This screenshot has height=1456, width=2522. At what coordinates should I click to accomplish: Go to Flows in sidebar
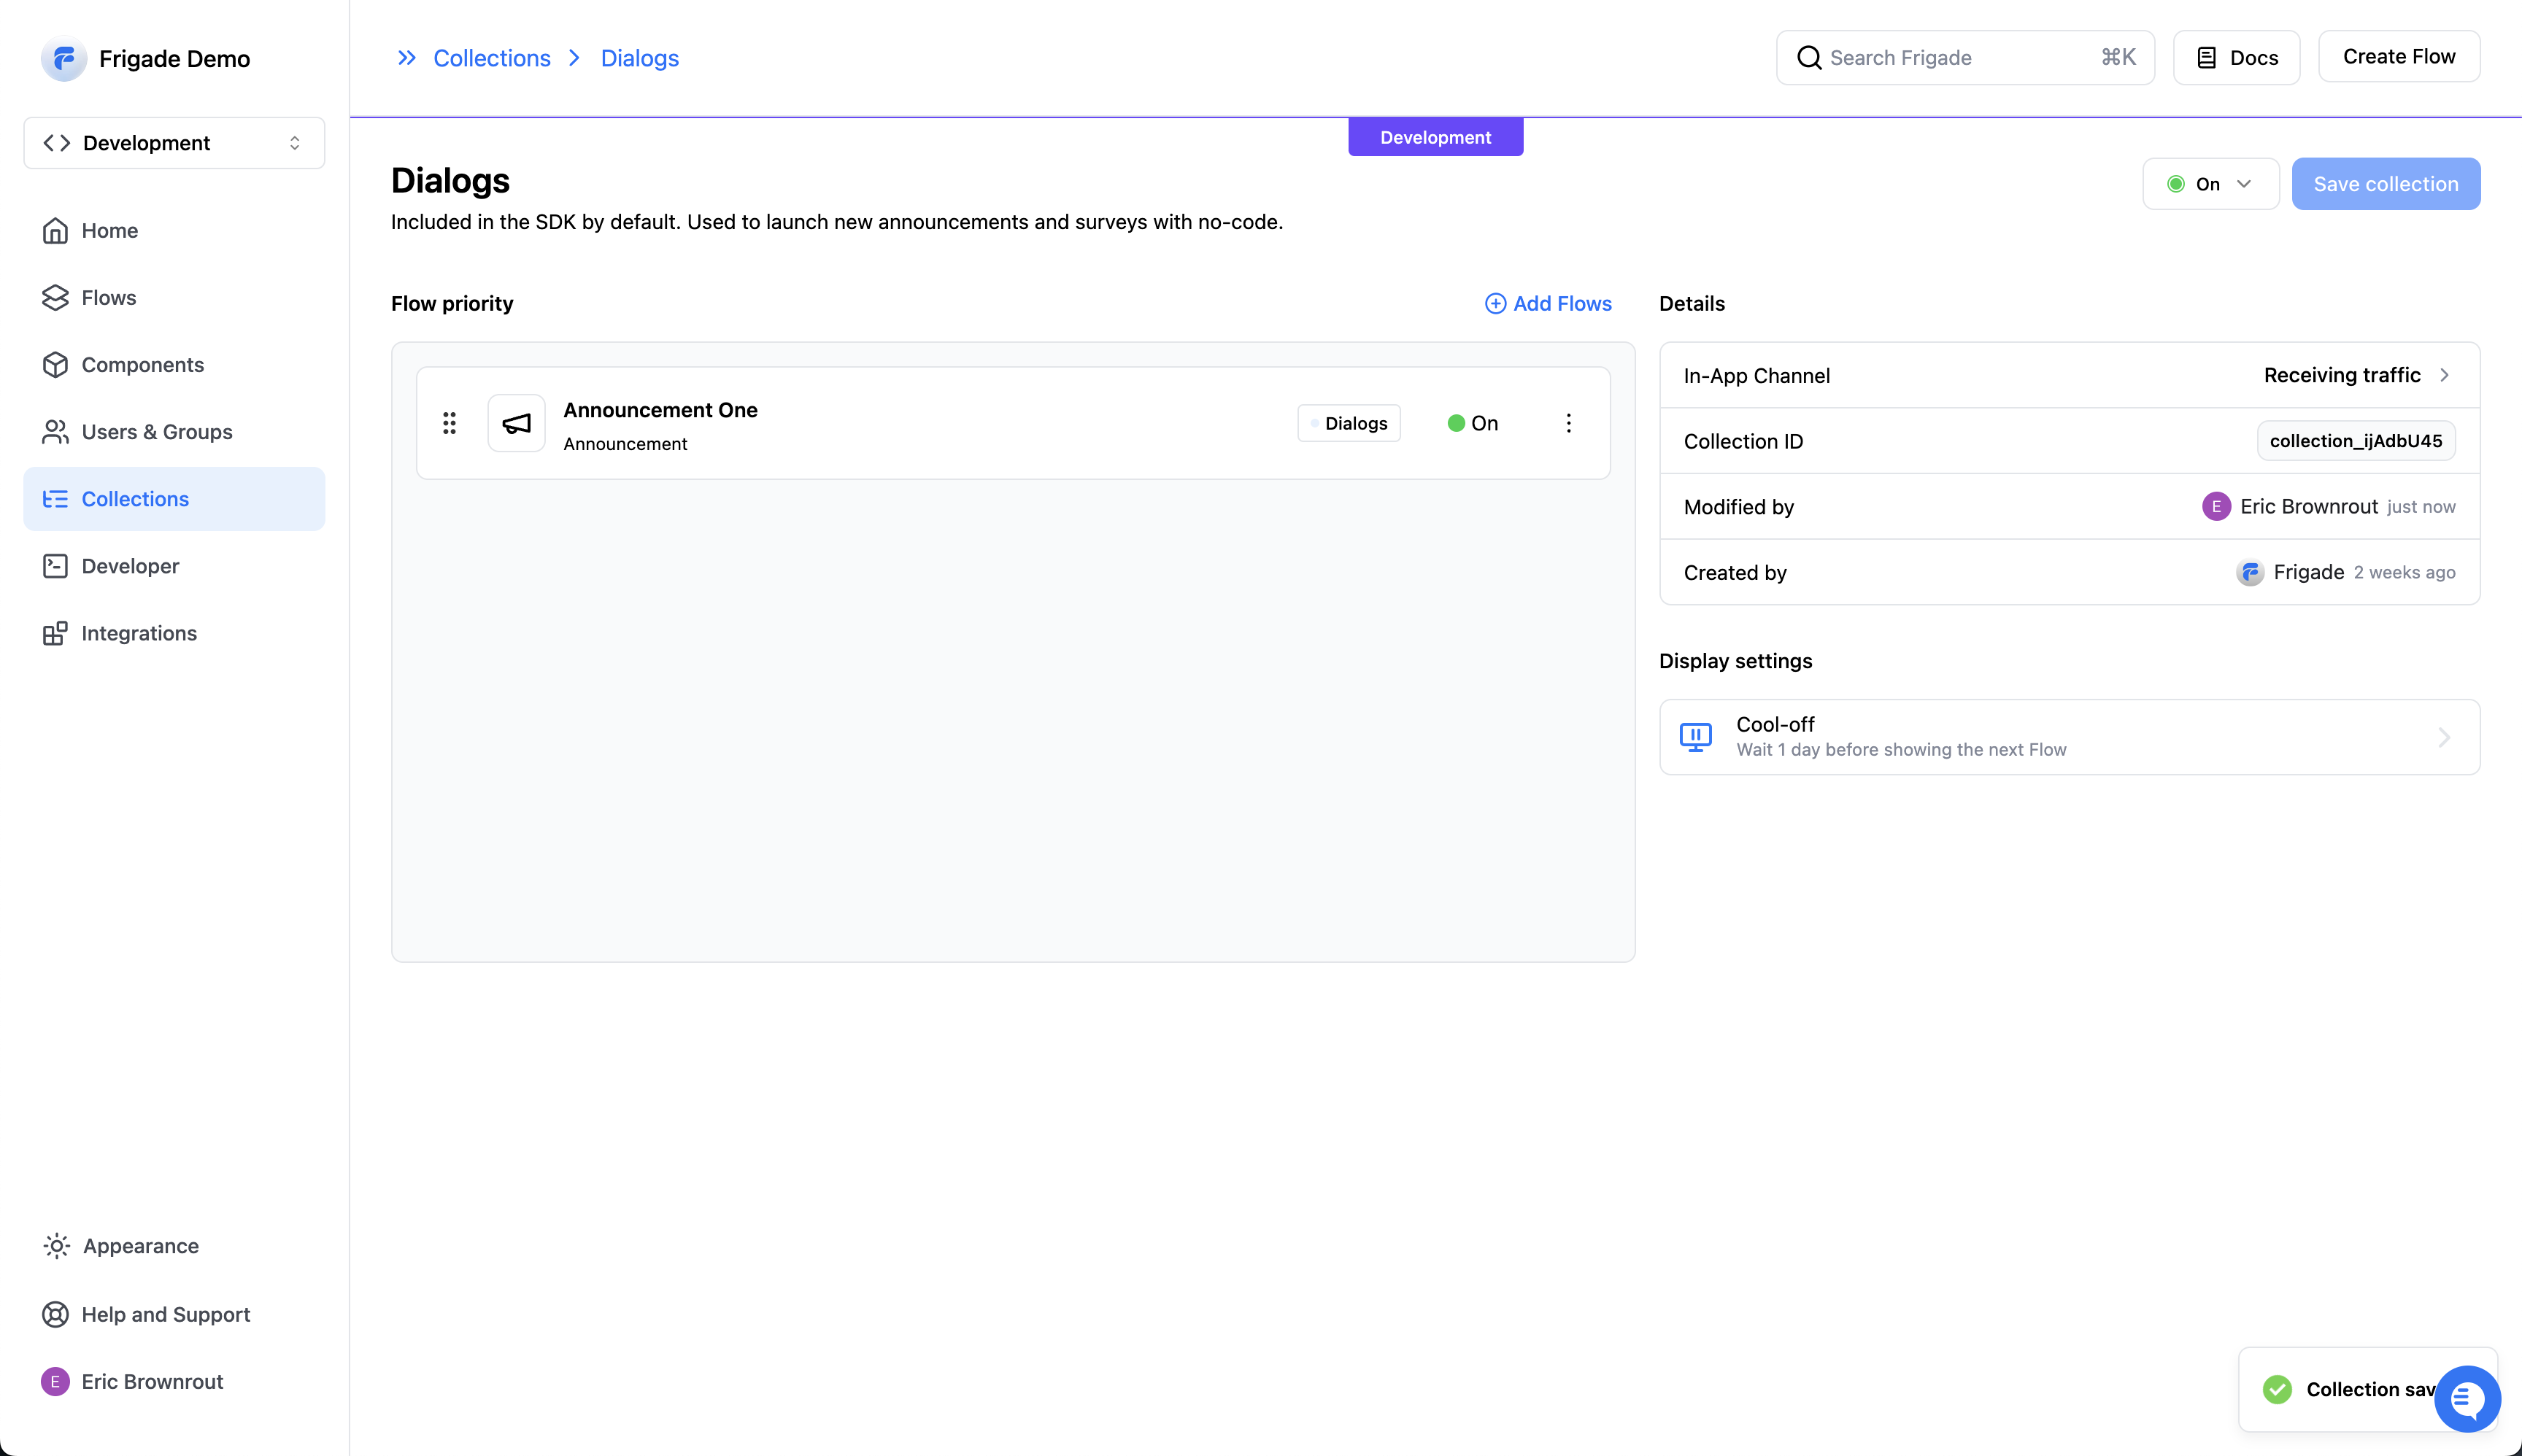108,298
